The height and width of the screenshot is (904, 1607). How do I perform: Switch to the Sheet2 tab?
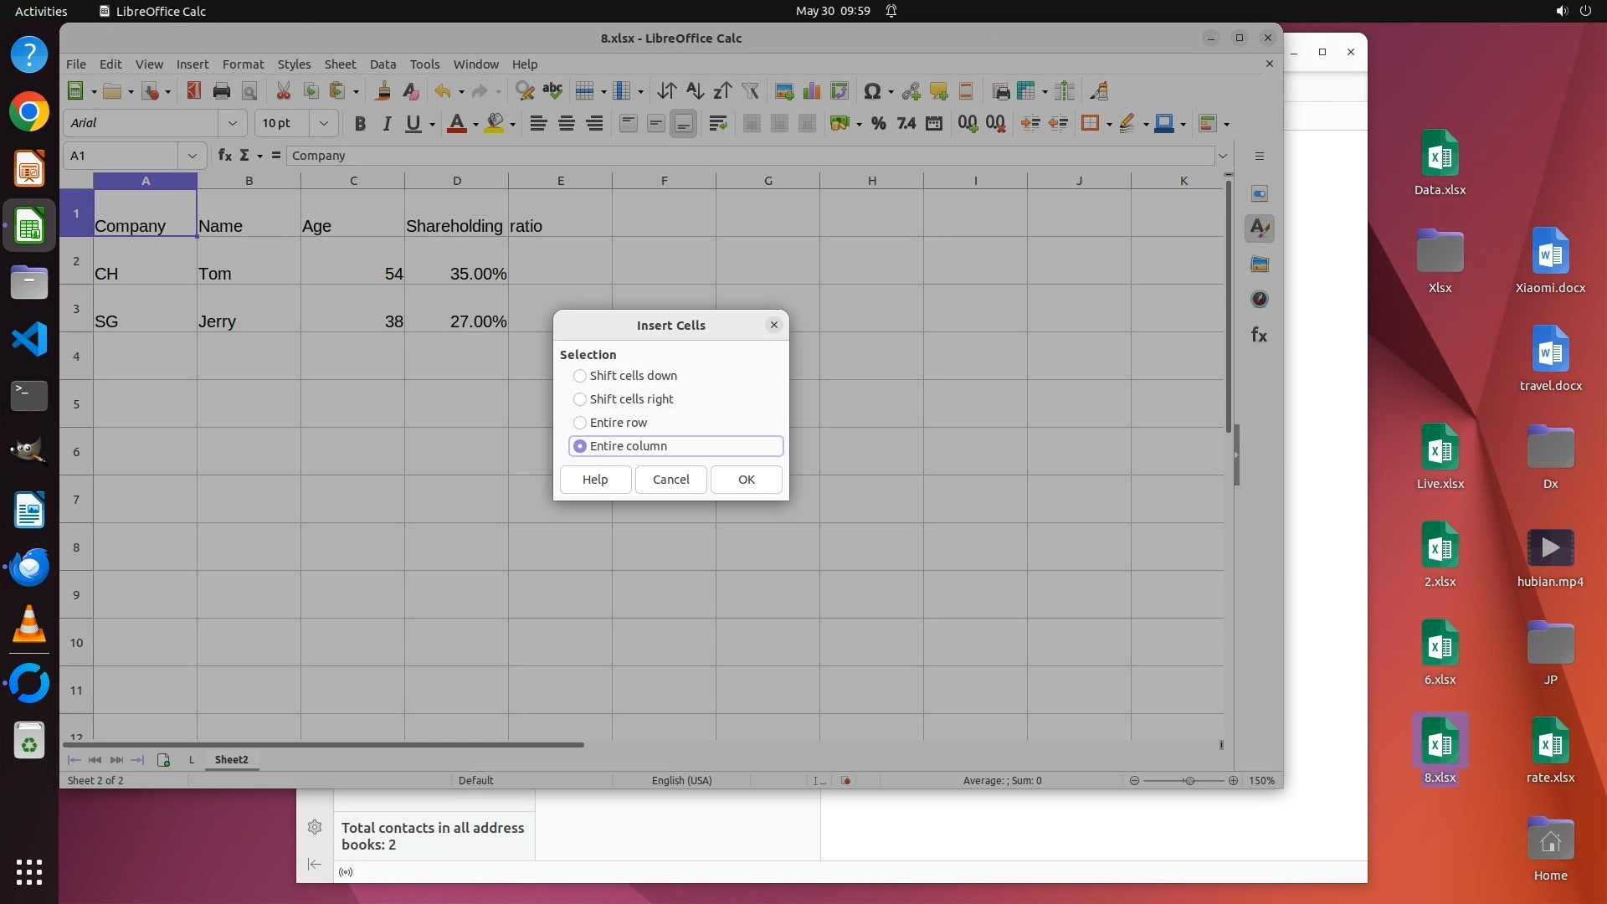tap(231, 760)
